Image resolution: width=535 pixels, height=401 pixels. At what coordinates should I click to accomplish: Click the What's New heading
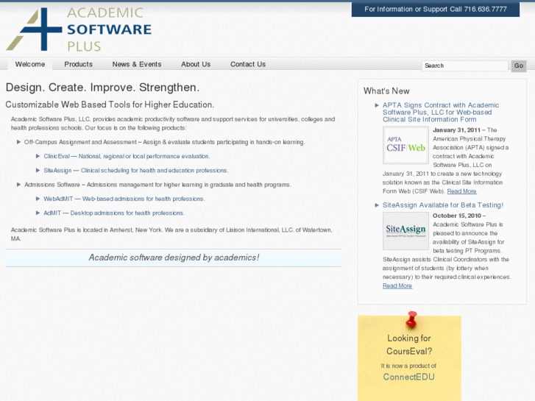[x=386, y=91]
